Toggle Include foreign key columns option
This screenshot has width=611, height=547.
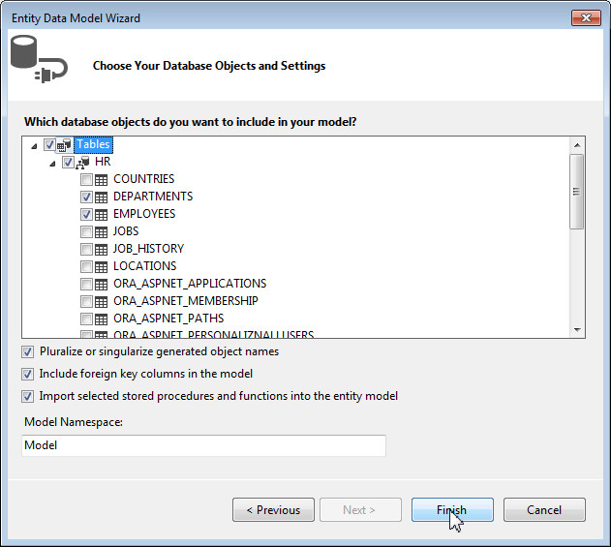point(27,375)
